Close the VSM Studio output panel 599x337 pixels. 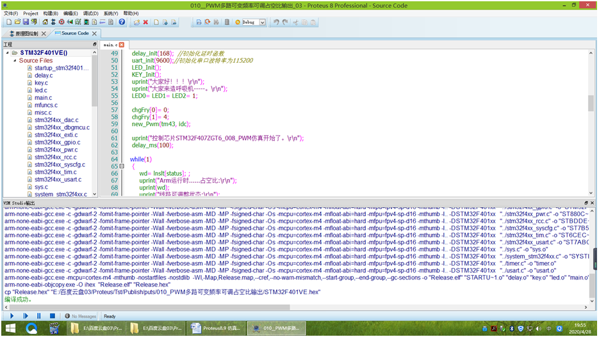(592, 203)
